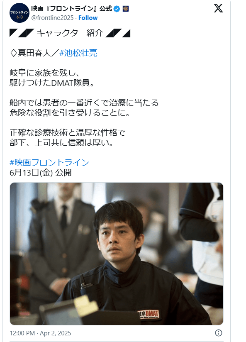This screenshot has height=342, width=246.
Task: Click the character name 真田春人 text
Action: [x=34, y=53]
